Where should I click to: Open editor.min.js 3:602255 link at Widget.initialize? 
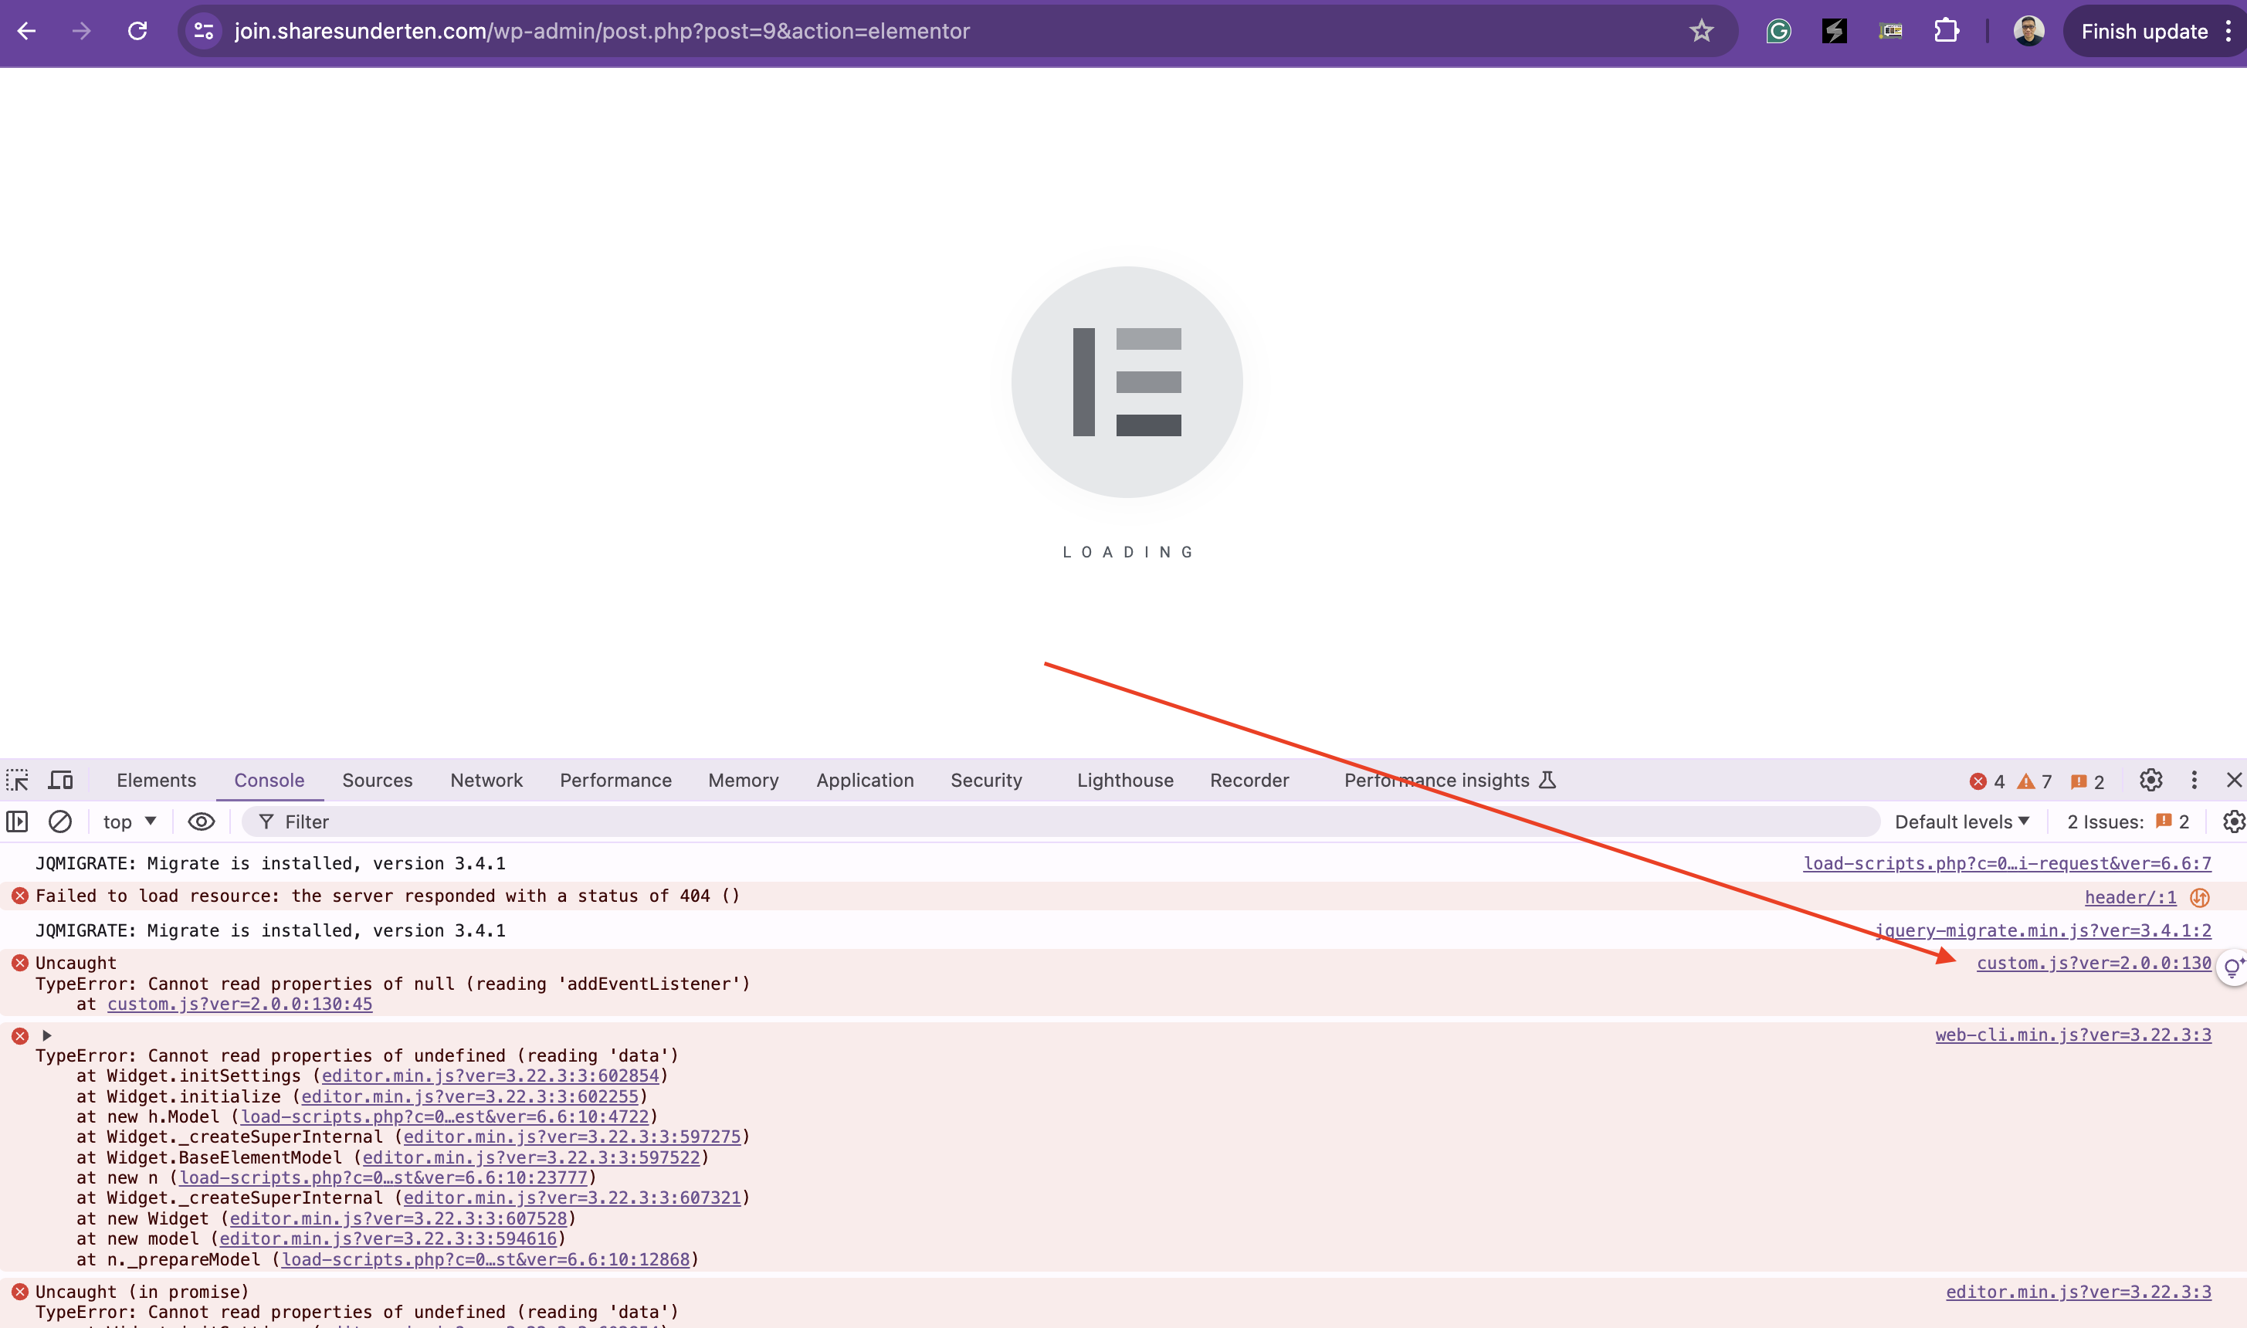click(469, 1096)
